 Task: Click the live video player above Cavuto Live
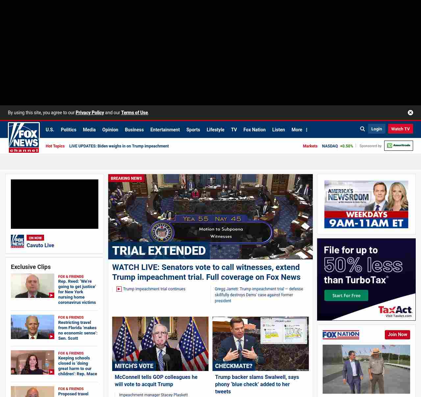click(55, 204)
